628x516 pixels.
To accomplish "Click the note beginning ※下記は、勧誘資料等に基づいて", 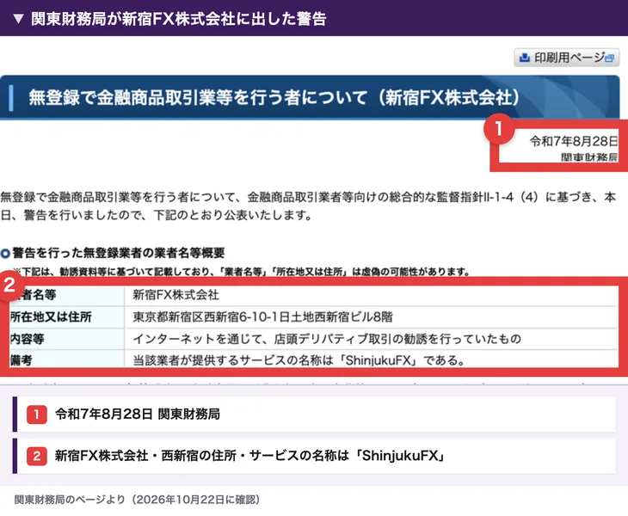I will pos(242,272).
